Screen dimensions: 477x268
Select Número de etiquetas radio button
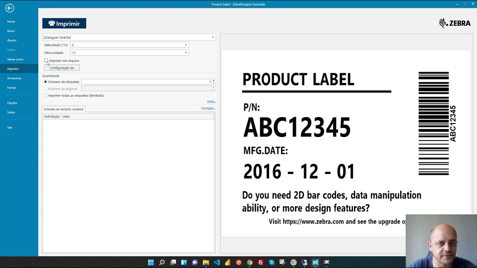[x=45, y=82]
